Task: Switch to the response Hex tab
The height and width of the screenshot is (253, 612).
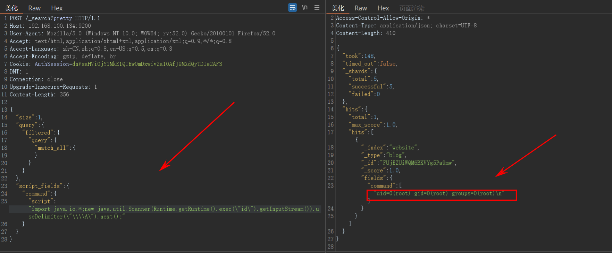Action: (x=383, y=8)
